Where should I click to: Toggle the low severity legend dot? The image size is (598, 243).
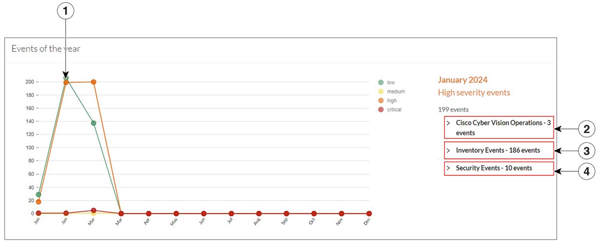(380, 83)
